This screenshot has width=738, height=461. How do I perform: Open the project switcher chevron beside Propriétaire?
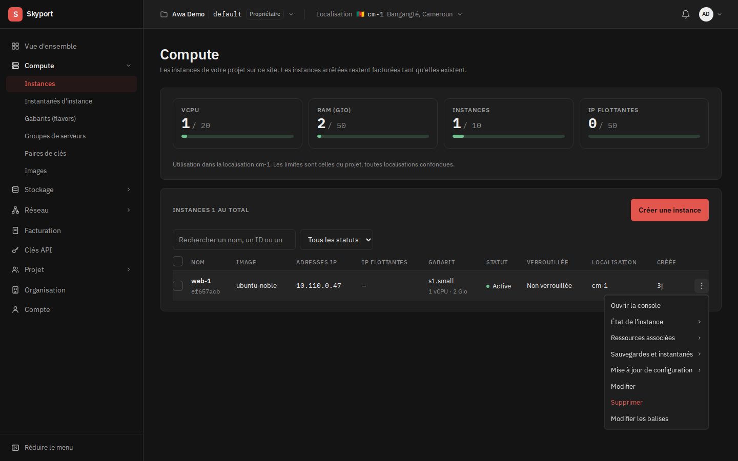point(291,14)
